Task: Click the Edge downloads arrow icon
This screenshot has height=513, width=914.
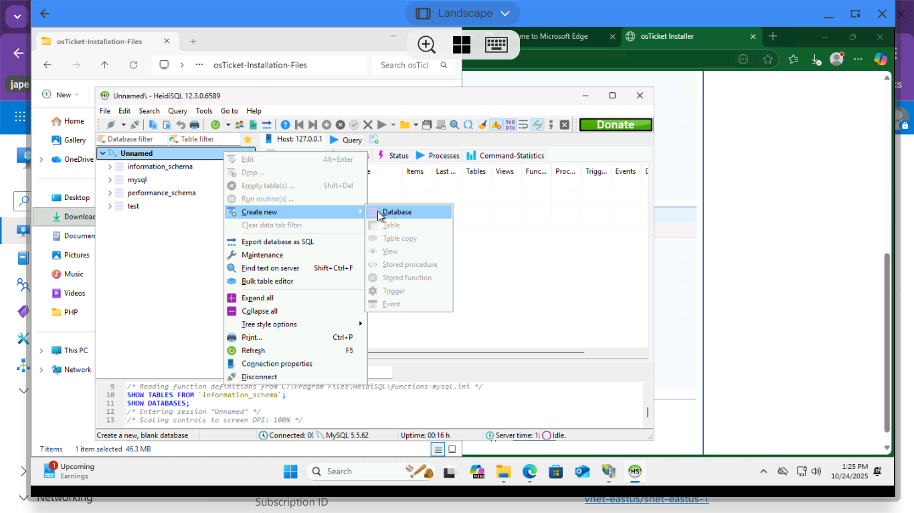Action: pyautogui.click(x=816, y=59)
